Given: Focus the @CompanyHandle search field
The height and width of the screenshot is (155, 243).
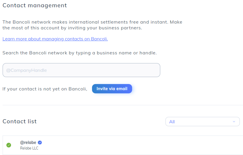Looking at the screenshot, I should coord(81,70).
